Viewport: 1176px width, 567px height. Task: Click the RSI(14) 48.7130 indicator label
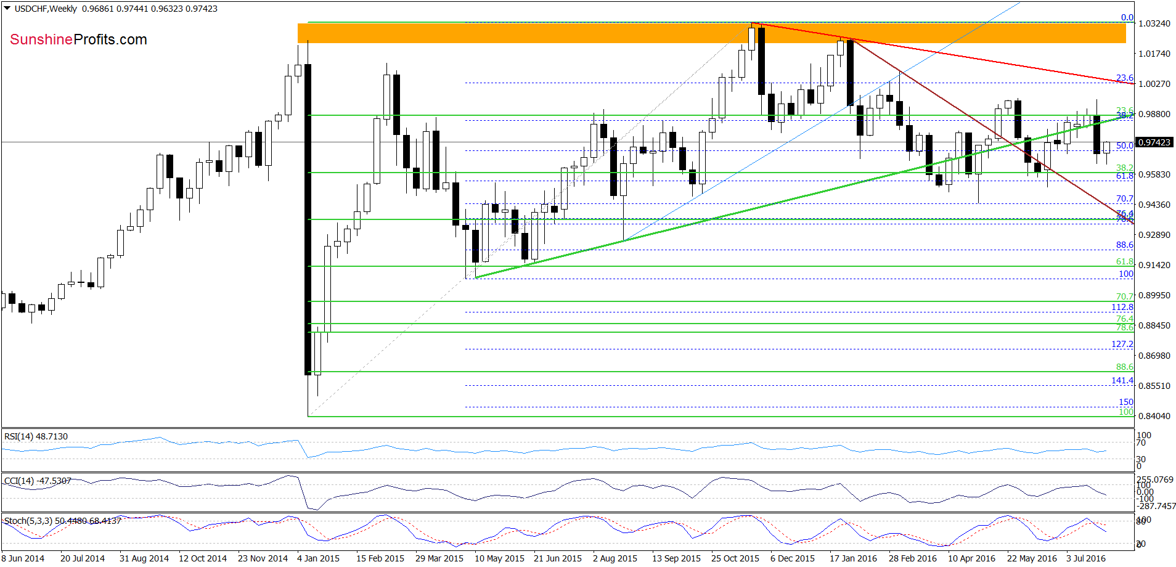(36, 436)
